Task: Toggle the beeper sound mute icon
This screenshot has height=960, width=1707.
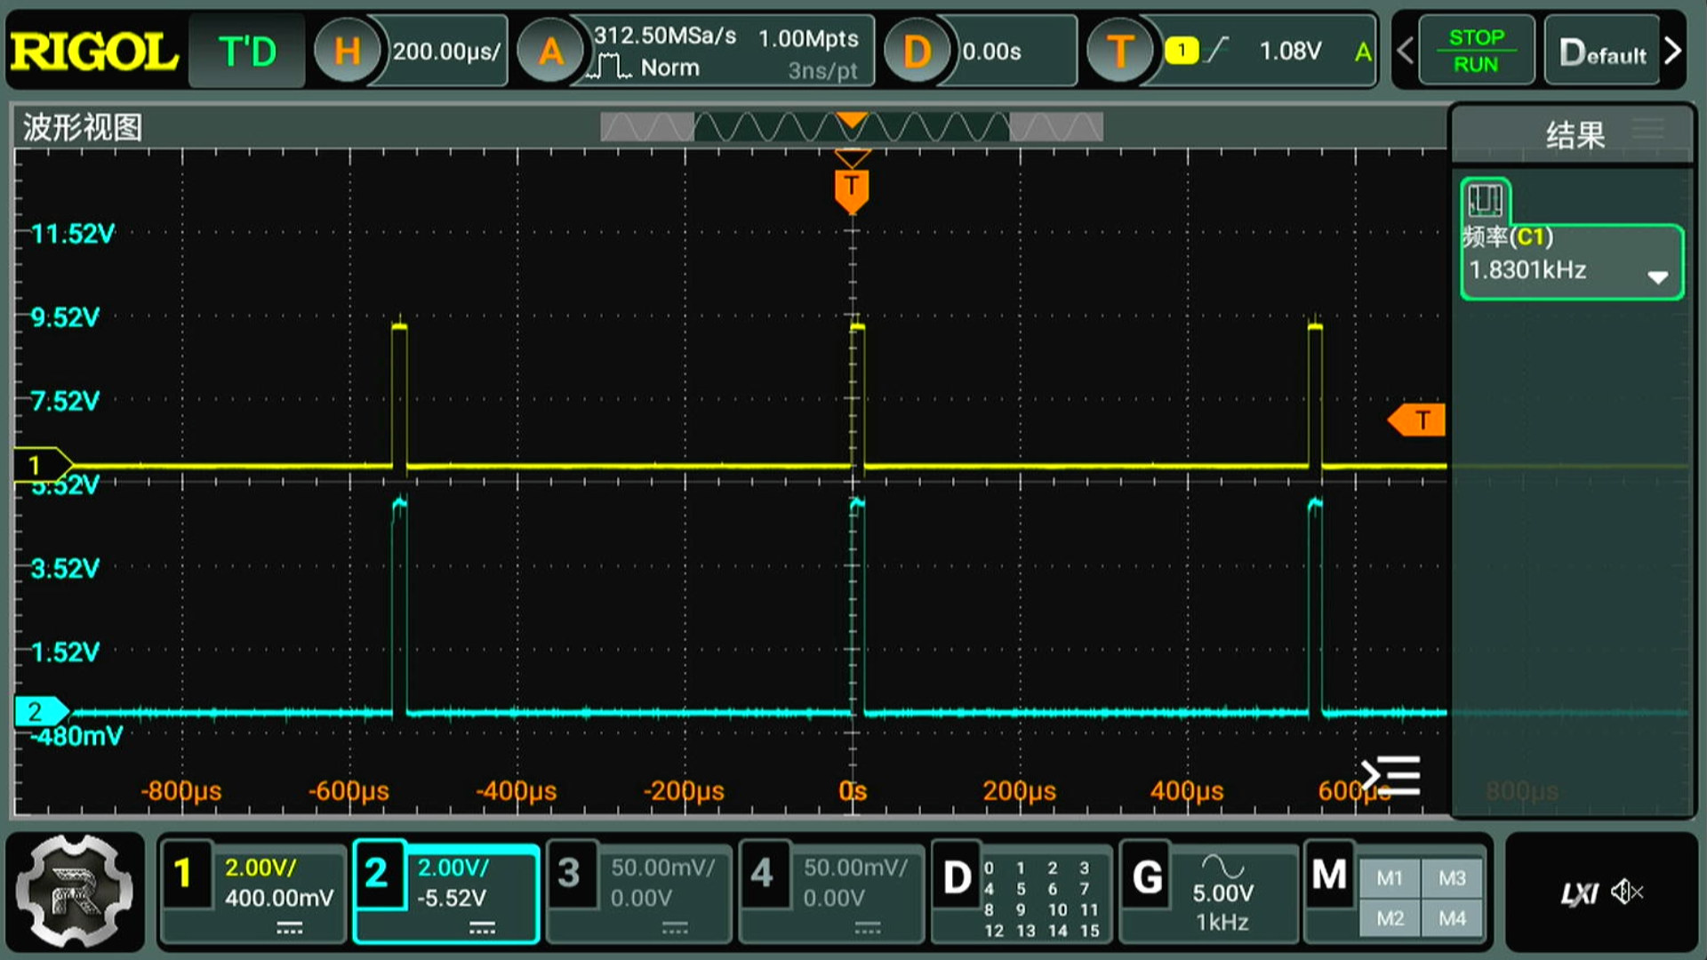Action: 1627,892
